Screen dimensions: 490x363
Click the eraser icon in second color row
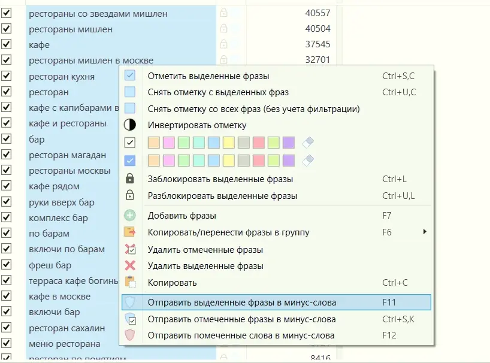pyautogui.click(x=308, y=161)
